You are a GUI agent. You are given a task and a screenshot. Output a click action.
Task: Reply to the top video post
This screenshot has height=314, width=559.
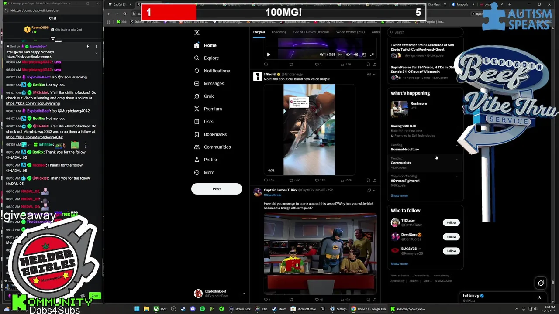266,65
